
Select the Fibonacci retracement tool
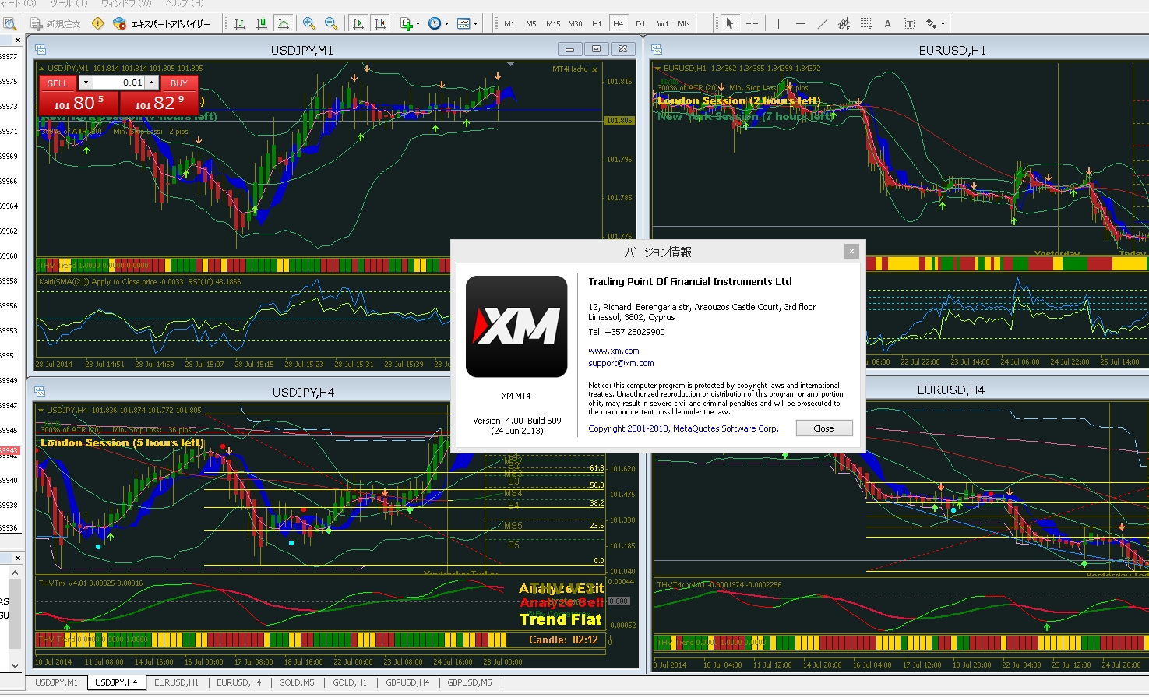(865, 23)
